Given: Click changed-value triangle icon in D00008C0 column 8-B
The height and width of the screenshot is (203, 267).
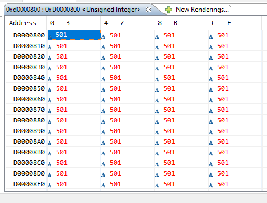Looking at the screenshot, I should [x=157, y=164].
